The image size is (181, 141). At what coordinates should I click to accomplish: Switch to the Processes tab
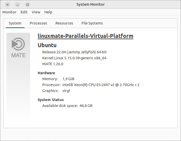click(x=38, y=23)
